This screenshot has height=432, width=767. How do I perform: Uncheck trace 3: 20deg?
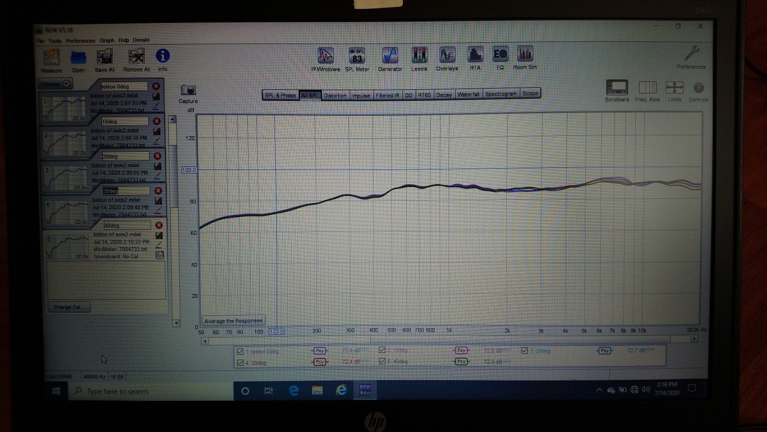coord(524,351)
